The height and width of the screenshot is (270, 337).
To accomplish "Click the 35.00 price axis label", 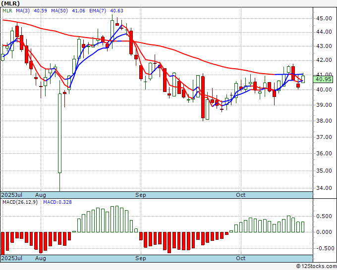I will click(324, 171).
